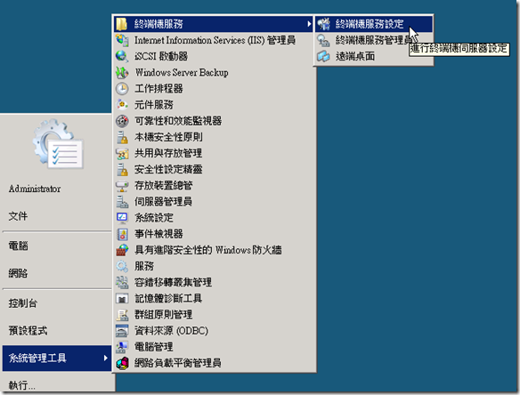
Task: Click the firewall brick wall icon
Action: pyautogui.click(x=122, y=250)
